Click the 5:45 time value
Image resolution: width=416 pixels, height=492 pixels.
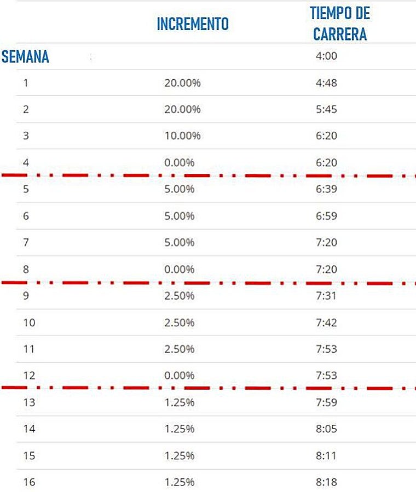tap(326, 109)
